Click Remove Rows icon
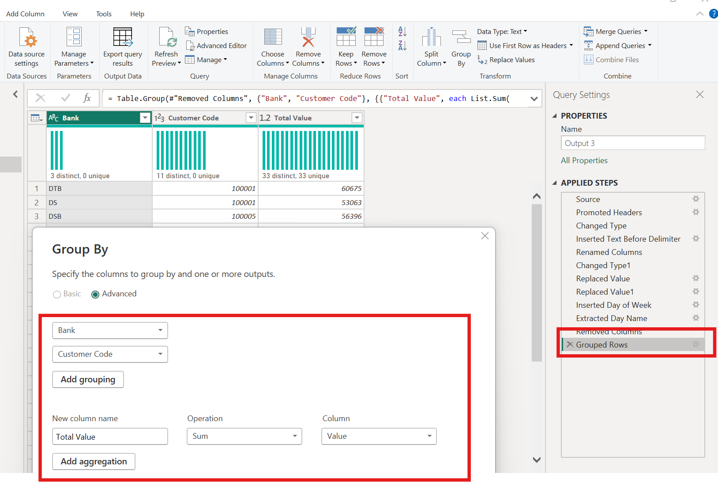Viewport: 718px width, 482px height. pyautogui.click(x=374, y=37)
